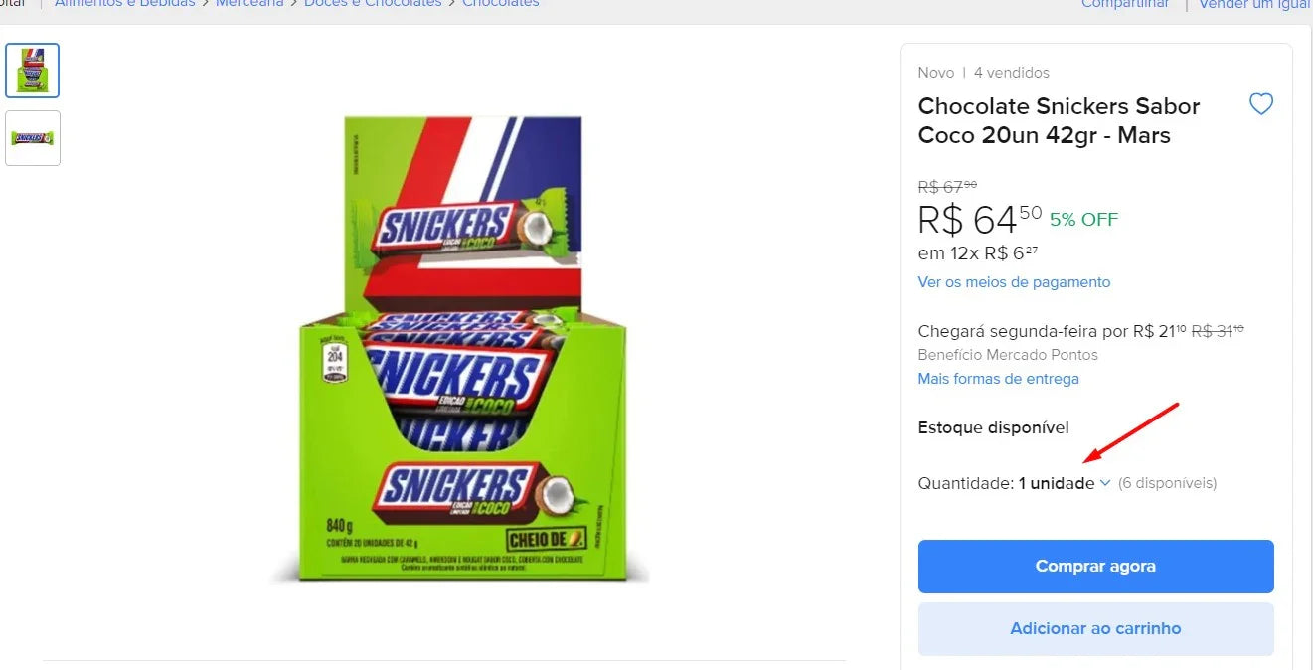The height and width of the screenshot is (670, 1313).
Task: Select the first thumbnail of the Snickers box
Action: point(32,70)
